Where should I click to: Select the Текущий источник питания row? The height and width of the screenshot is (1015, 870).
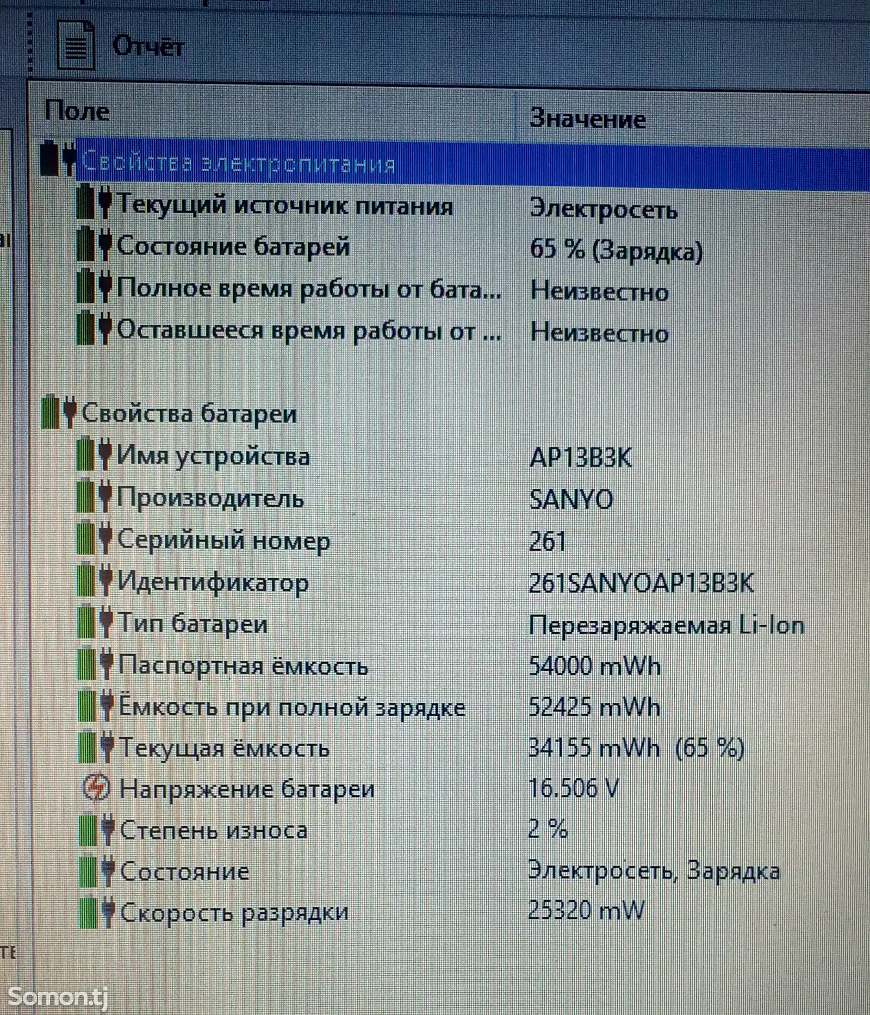click(x=285, y=206)
